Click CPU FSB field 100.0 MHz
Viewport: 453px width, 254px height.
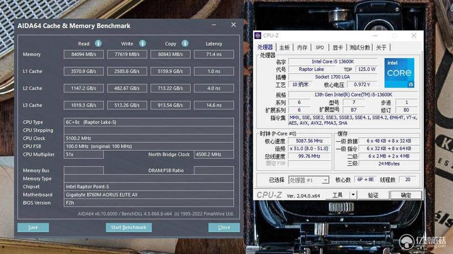(148, 146)
